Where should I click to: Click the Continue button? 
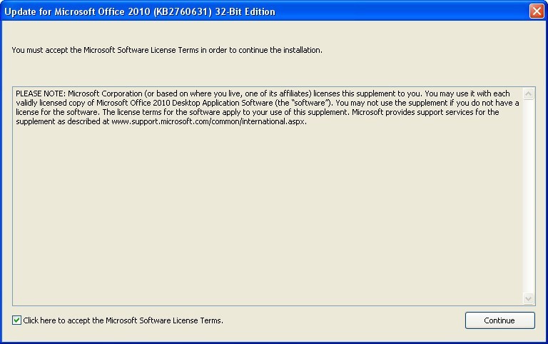point(499,320)
